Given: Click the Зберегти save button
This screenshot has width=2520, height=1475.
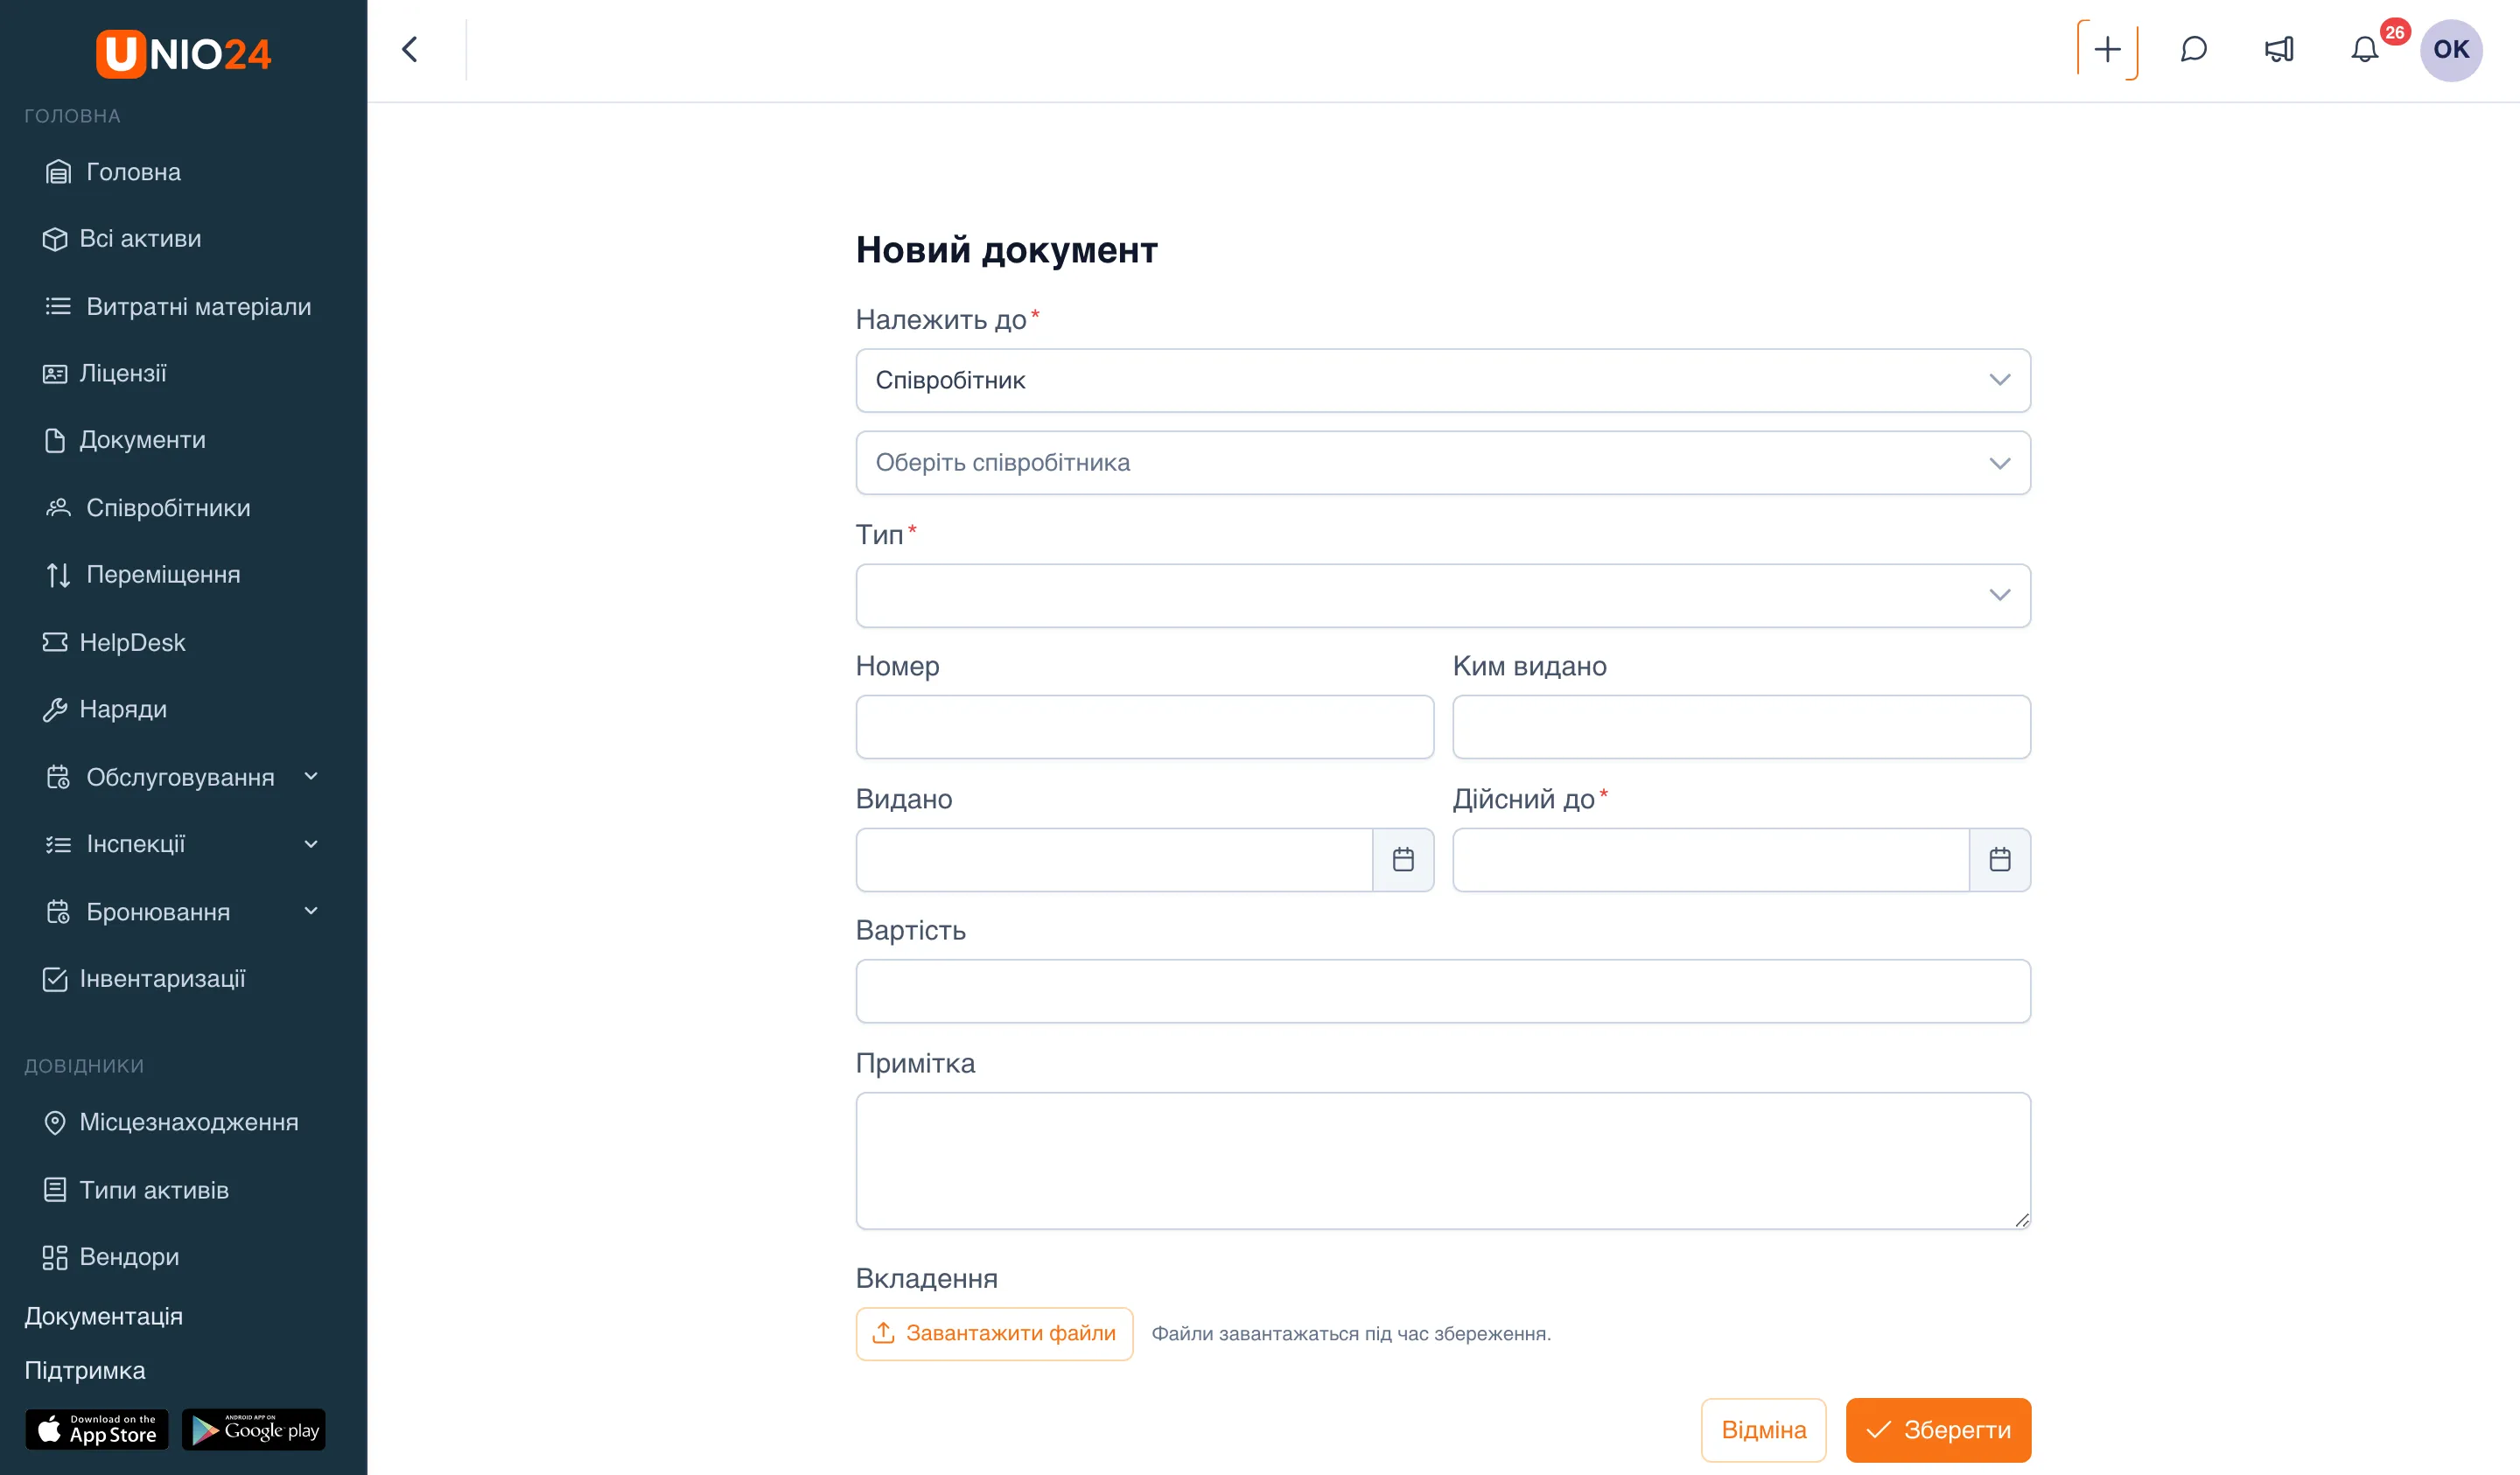Looking at the screenshot, I should [1938, 1430].
